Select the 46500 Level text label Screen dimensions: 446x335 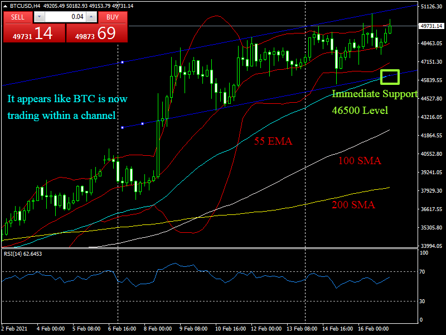pos(360,110)
